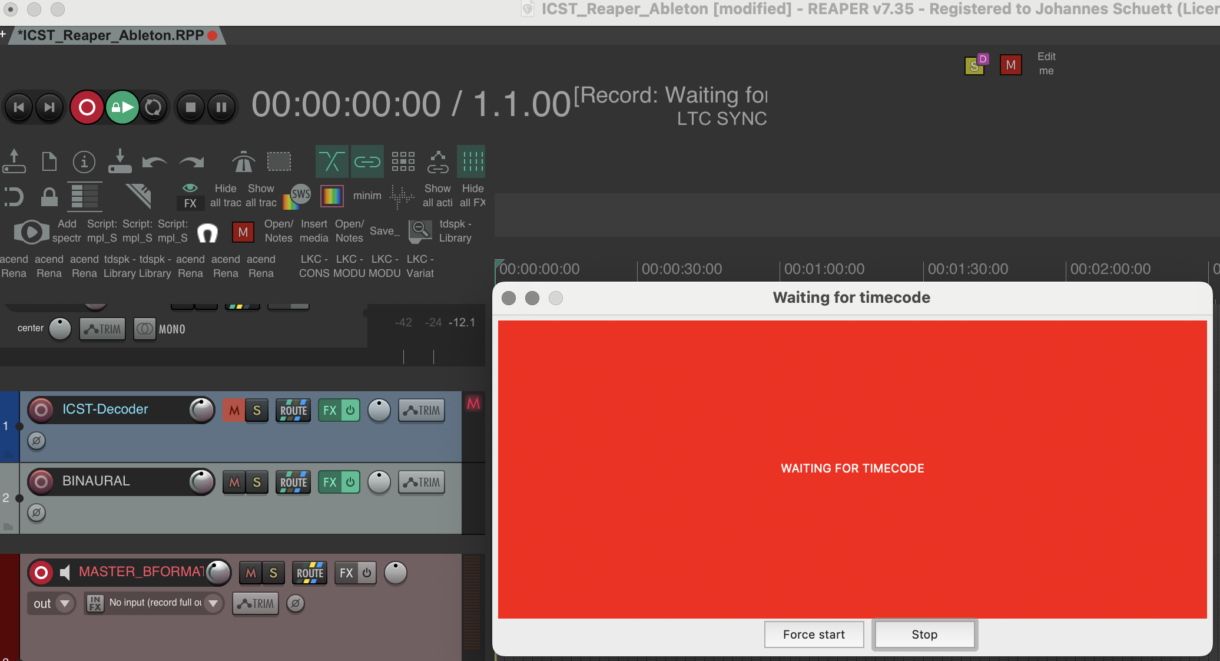This screenshot has height=661, width=1220.
Task: Open TRIM envelope menu on ICST-Decoder
Action: tap(422, 411)
